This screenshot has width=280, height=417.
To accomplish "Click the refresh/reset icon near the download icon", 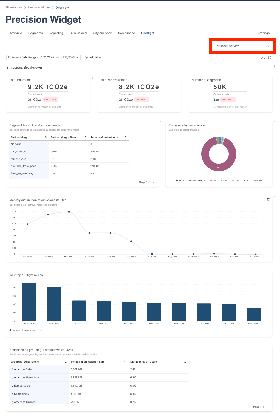I will pos(270,58).
